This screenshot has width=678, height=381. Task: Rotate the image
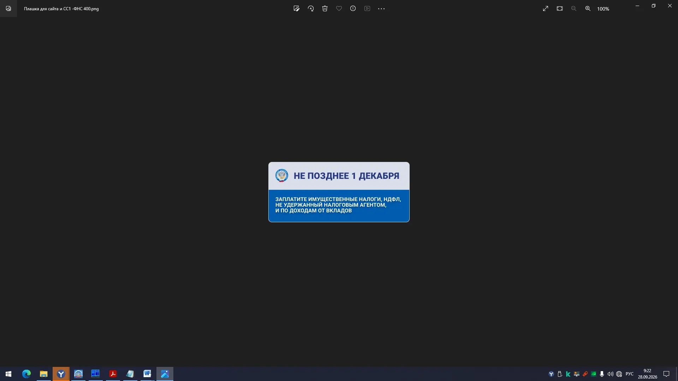311,8
